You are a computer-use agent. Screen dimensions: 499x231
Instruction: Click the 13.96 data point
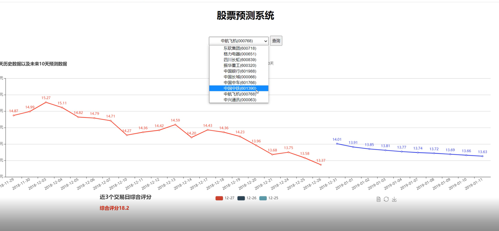[x=256, y=145]
